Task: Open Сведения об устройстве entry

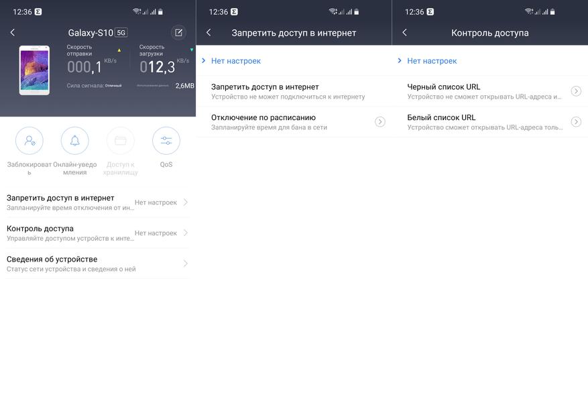Action: (97, 263)
